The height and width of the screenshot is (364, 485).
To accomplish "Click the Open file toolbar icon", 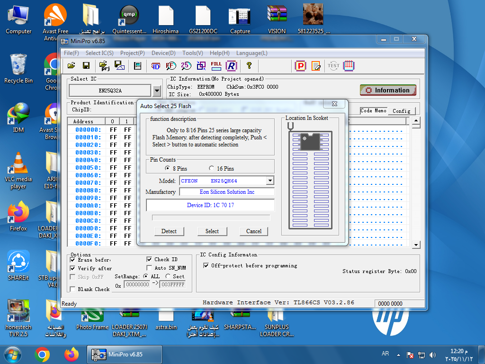I will [x=71, y=66].
